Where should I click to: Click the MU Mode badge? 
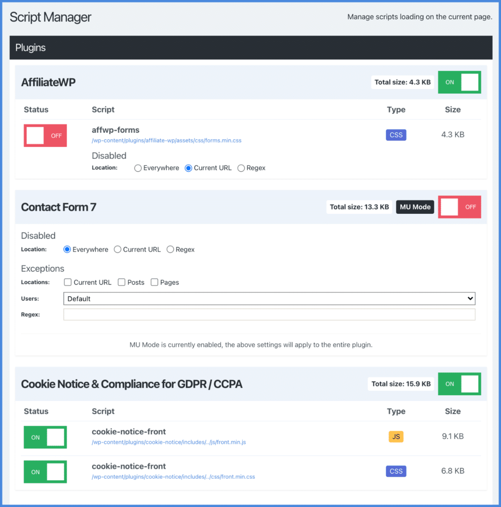[x=415, y=207]
